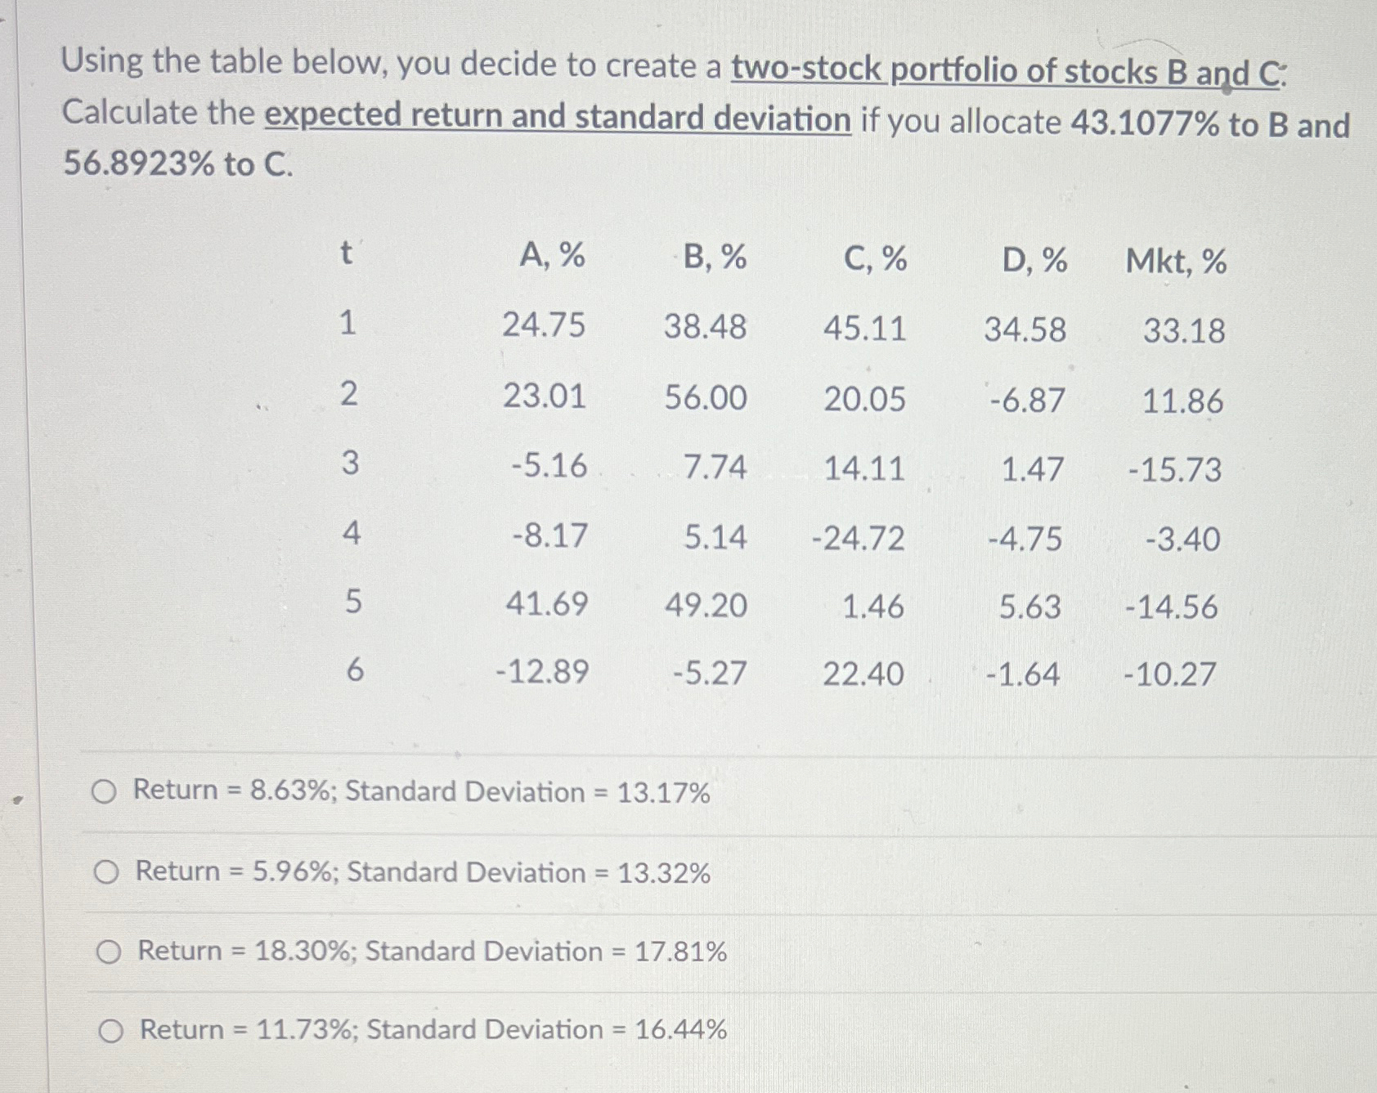Click the t column header
The image size is (1377, 1093).
pos(347,255)
